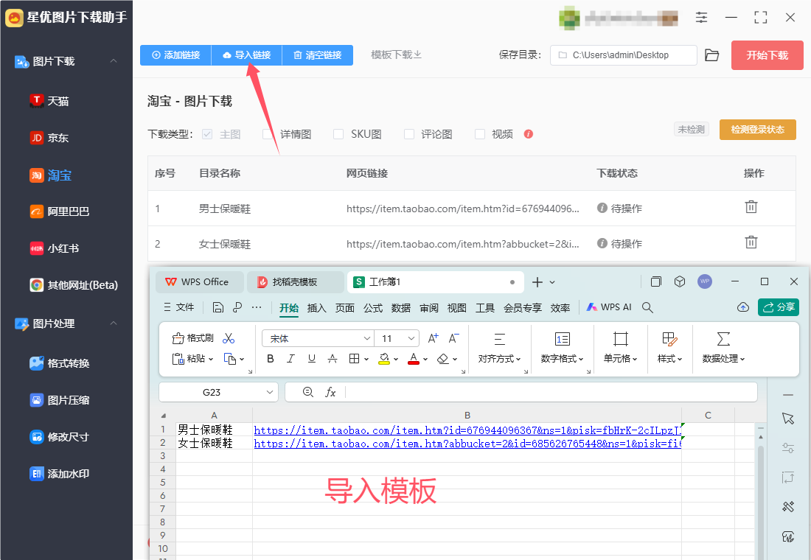Open the WPS AI assistant

(609, 307)
